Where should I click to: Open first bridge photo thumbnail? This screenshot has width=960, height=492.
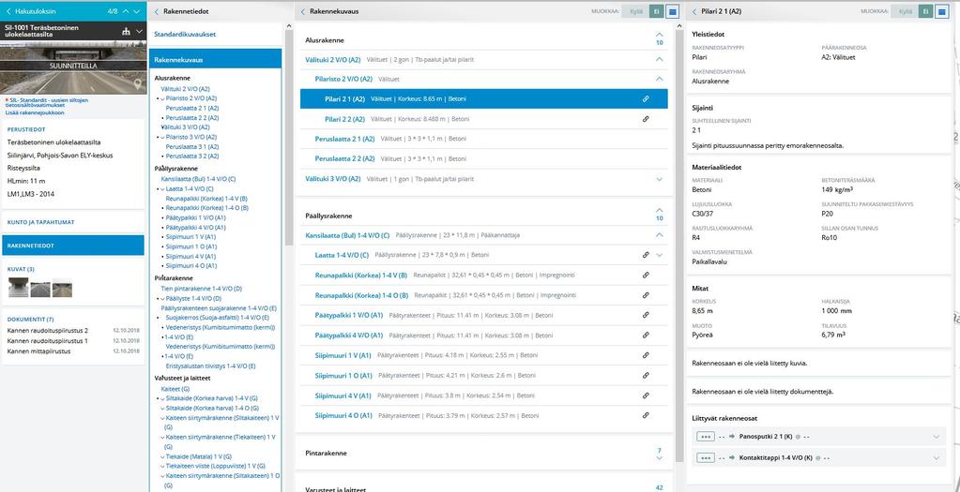click(x=19, y=288)
